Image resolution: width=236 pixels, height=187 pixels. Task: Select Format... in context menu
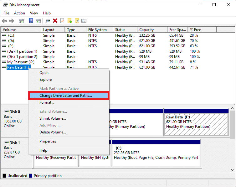[47, 102]
